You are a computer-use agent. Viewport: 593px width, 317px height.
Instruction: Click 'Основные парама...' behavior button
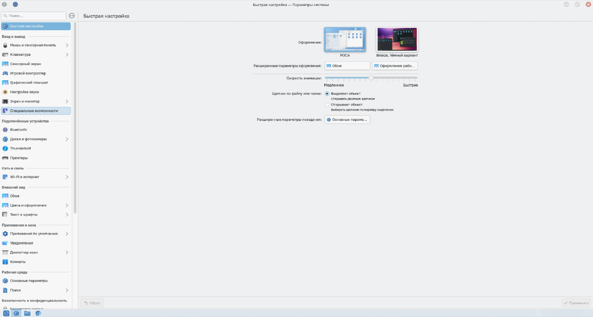[347, 119]
